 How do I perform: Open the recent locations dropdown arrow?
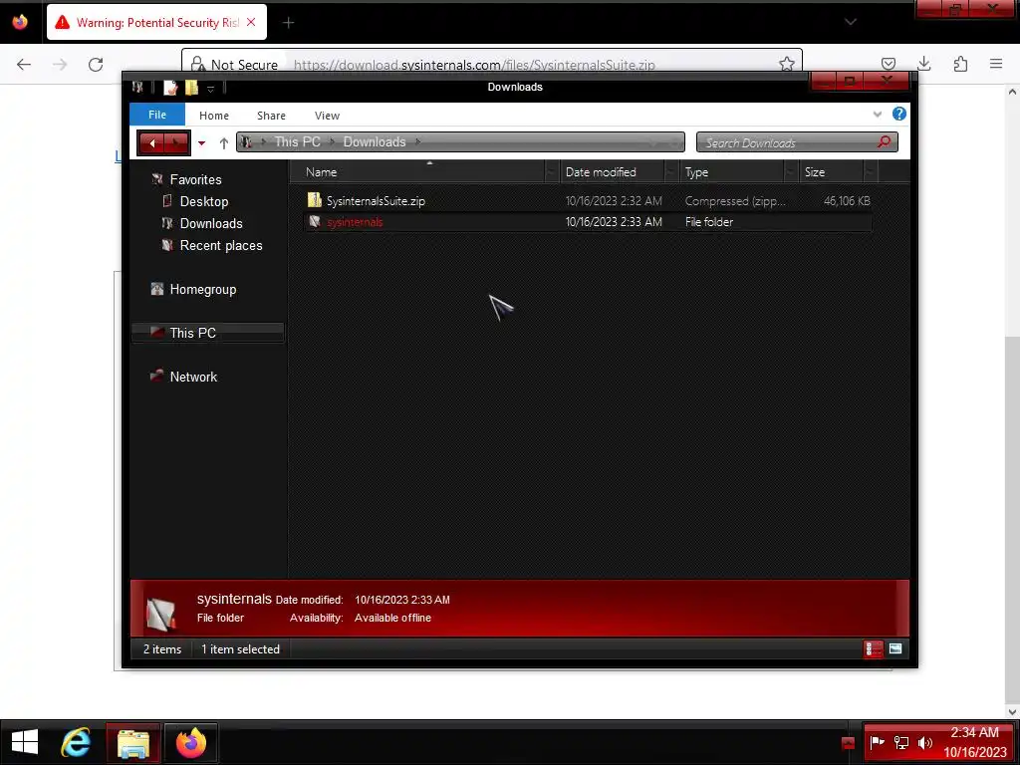(x=201, y=143)
